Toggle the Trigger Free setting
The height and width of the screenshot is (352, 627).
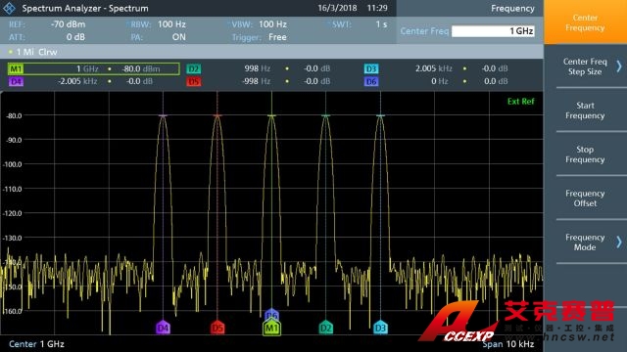pyautogui.click(x=259, y=37)
